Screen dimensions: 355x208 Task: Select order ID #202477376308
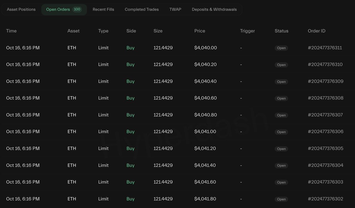click(325, 98)
